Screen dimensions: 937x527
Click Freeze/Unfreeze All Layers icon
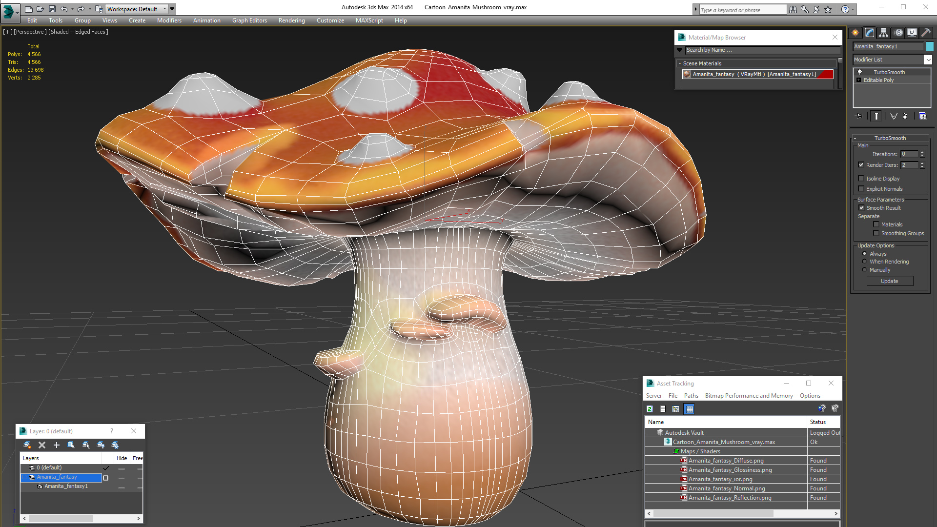coord(115,445)
